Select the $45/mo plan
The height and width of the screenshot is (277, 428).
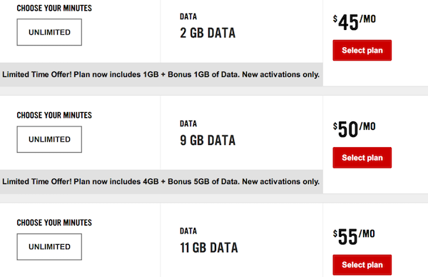(x=362, y=50)
